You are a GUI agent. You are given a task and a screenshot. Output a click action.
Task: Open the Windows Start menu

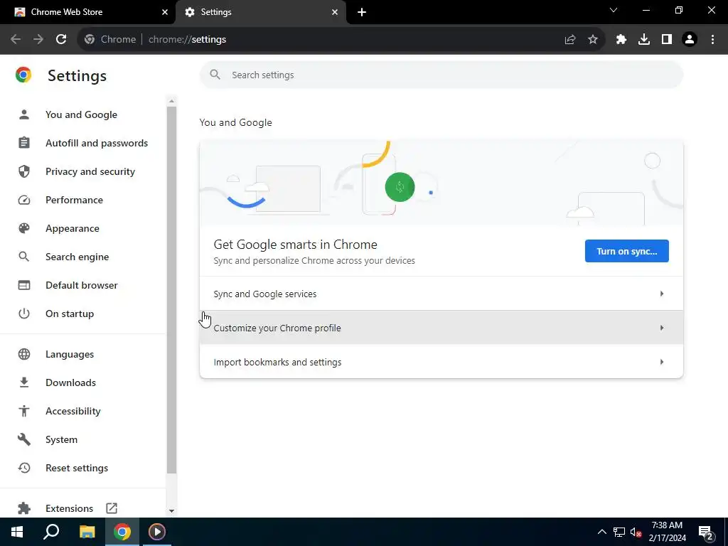point(17,532)
